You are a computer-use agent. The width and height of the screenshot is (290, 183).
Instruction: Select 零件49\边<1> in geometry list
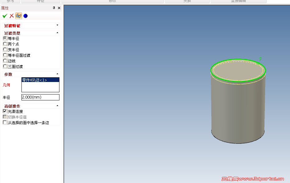(x=40, y=80)
